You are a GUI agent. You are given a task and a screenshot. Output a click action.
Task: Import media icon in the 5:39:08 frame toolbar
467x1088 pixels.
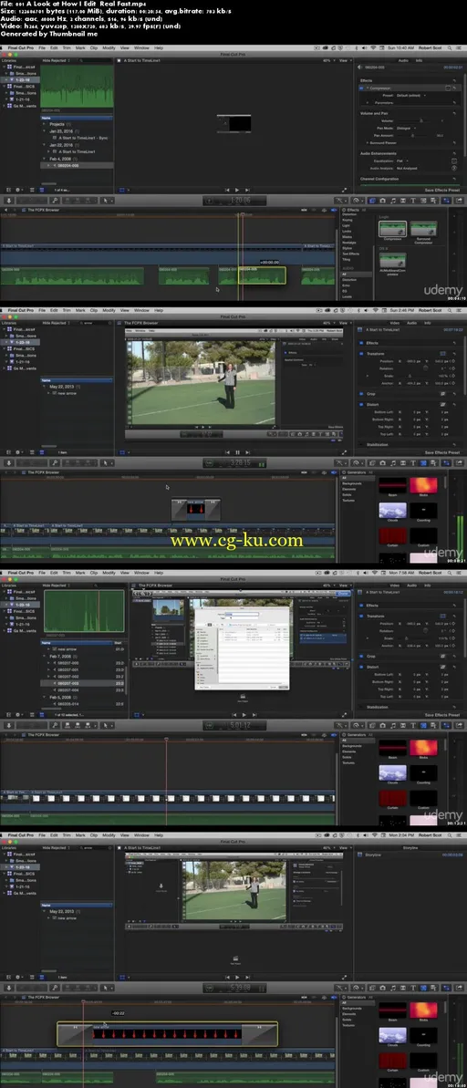9,987
